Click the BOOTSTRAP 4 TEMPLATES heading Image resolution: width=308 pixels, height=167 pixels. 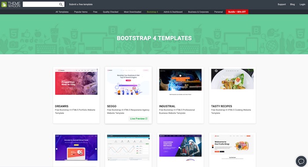click(154, 38)
